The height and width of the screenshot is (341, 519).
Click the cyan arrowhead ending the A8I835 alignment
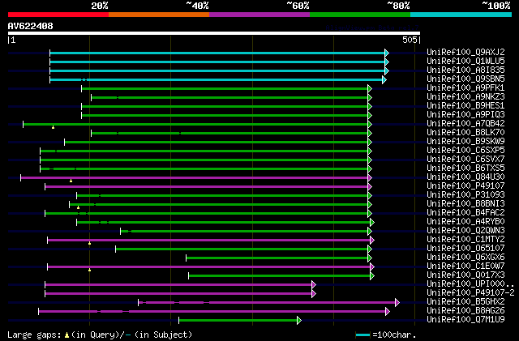pyautogui.click(x=387, y=70)
